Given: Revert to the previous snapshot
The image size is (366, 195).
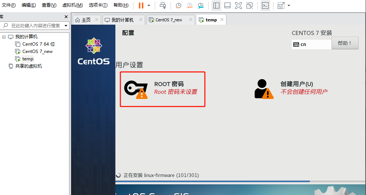Looking at the screenshot, I should point(190,6).
